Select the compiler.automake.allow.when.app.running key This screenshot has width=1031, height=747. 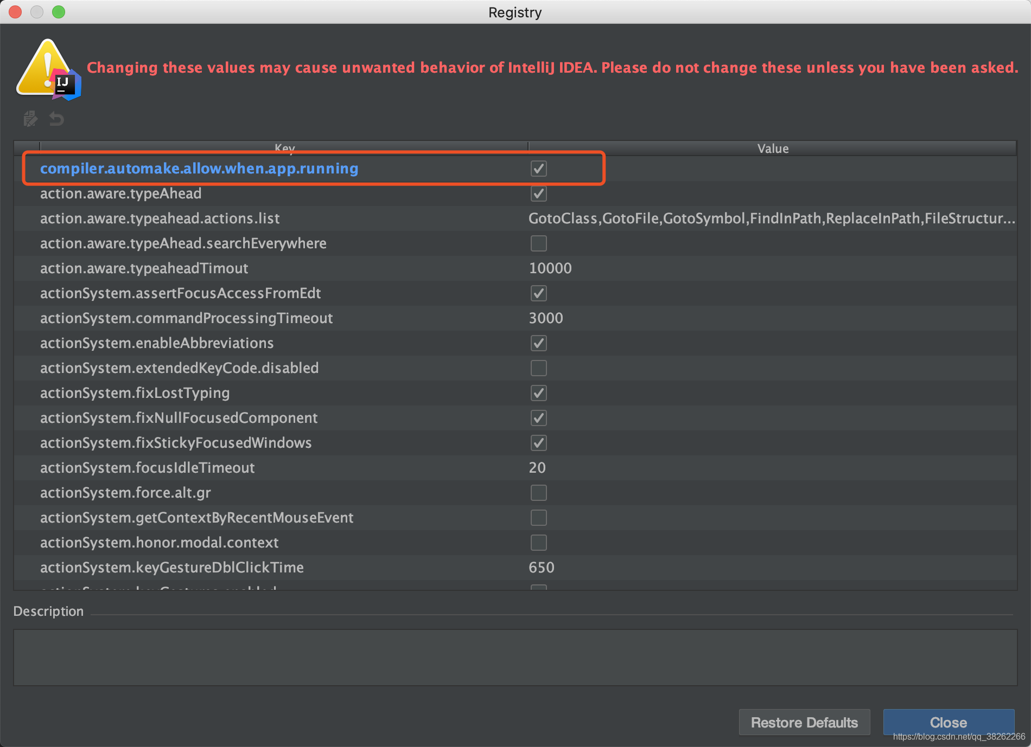[199, 169]
